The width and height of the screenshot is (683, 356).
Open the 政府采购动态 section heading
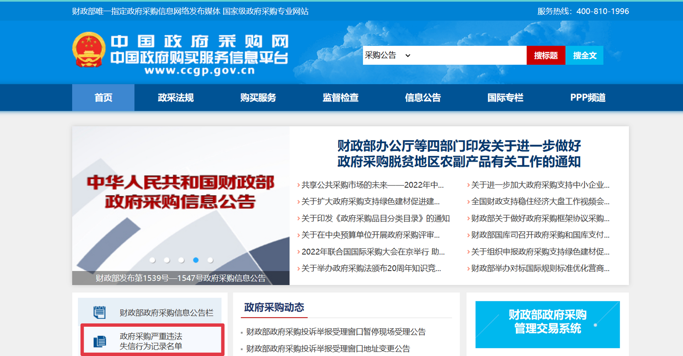point(274,307)
